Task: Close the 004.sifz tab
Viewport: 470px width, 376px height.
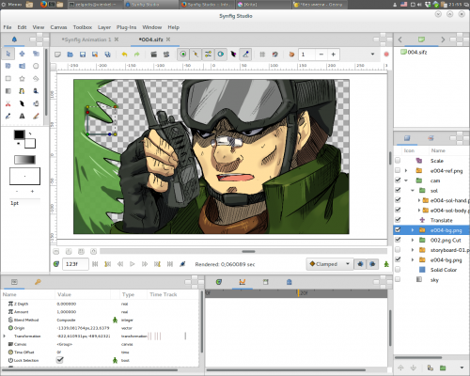Action: (168, 39)
